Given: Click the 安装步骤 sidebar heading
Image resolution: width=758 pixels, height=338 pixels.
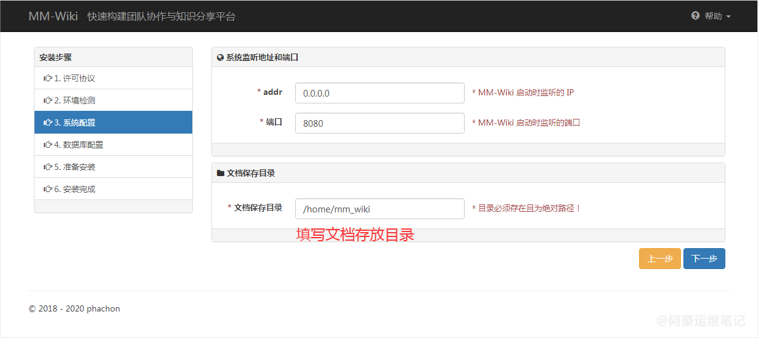Looking at the screenshot, I should pyautogui.click(x=55, y=57).
